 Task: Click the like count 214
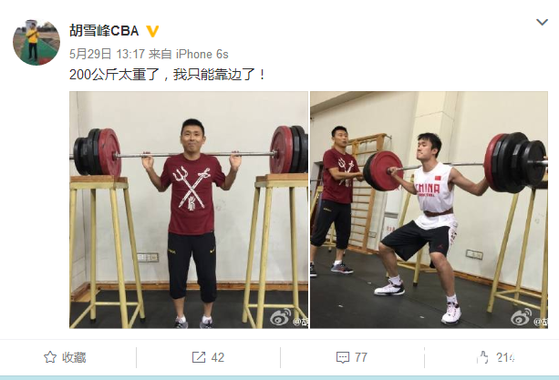[x=505, y=357]
